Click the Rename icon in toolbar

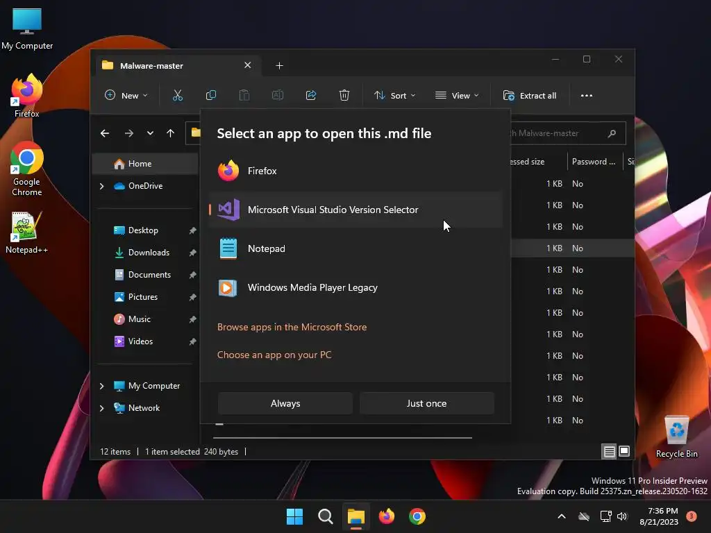click(x=278, y=95)
